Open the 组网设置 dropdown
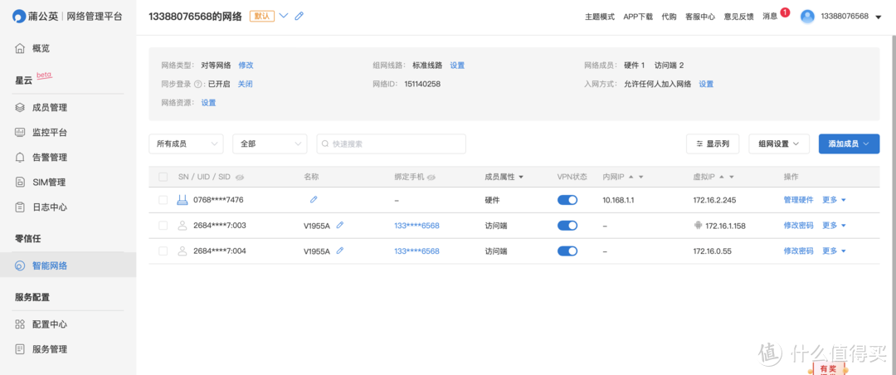The image size is (896, 375). click(x=779, y=144)
